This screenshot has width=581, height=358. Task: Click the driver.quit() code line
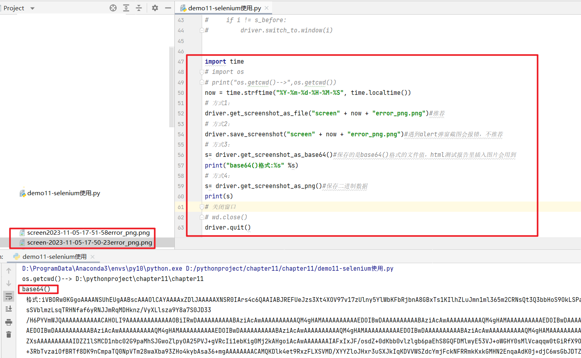tap(228, 228)
